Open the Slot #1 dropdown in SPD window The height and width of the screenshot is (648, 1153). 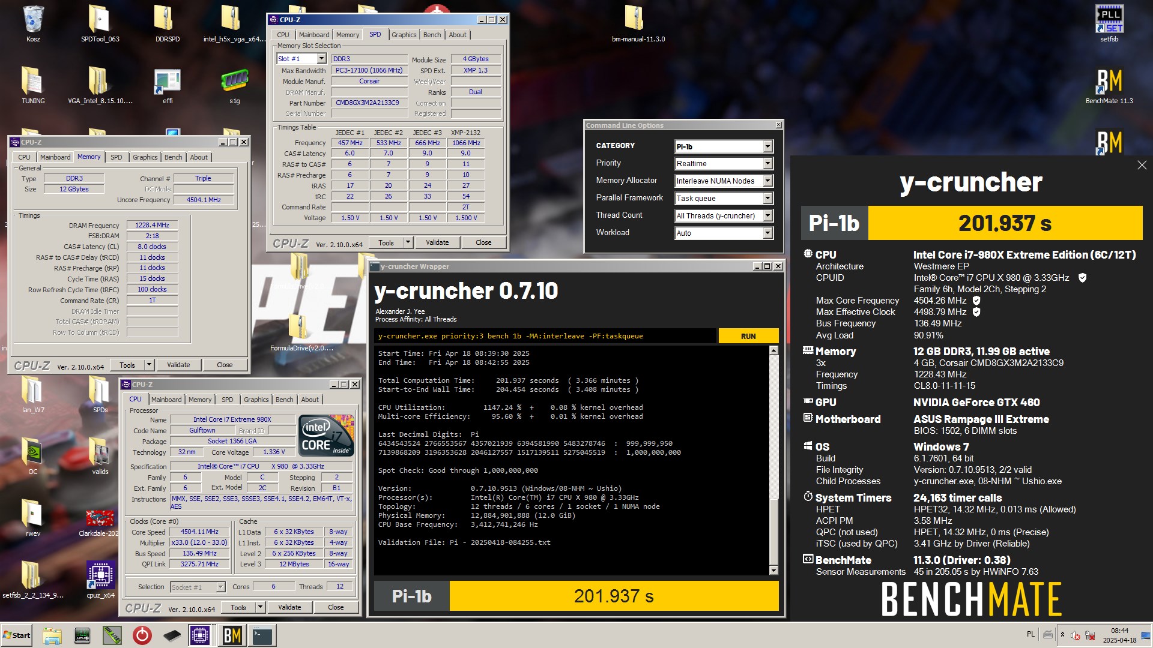pyautogui.click(x=321, y=59)
